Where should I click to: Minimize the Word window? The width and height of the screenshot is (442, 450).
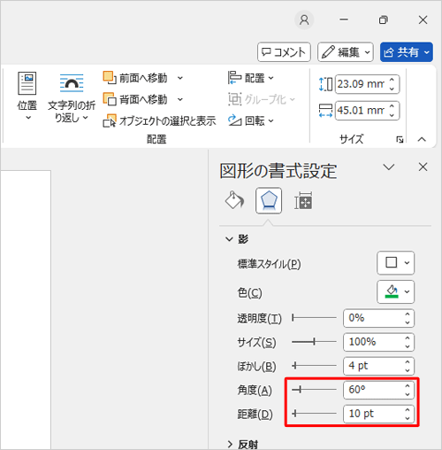tap(344, 19)
